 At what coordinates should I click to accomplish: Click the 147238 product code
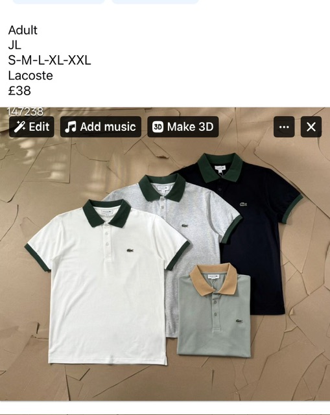[x=25, y=112]
